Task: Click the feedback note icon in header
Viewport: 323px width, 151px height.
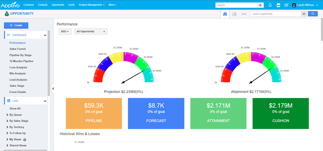Action: click(x=286, y=5)
